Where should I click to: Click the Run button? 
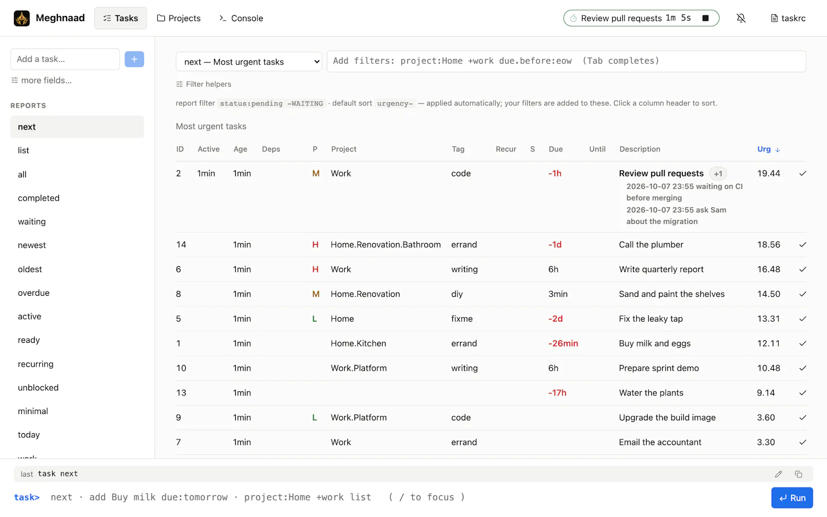click(792, 498)
